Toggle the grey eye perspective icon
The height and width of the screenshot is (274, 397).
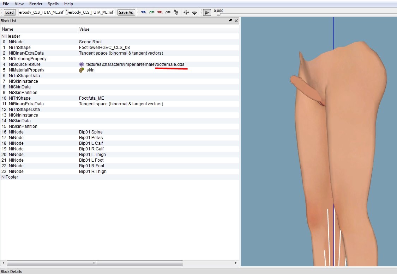tap(168, 12)
